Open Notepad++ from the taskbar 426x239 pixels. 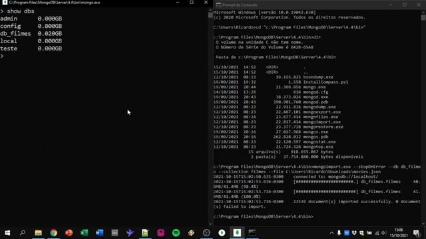click(x=145, y=233)
